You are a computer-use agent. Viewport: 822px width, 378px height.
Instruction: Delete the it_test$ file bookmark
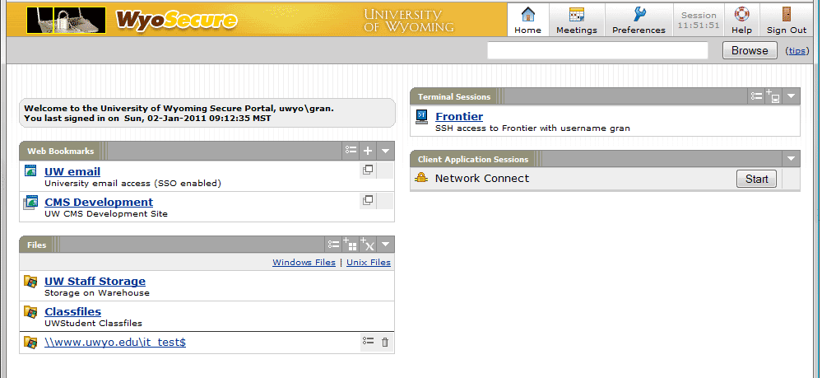click(385, 343)
